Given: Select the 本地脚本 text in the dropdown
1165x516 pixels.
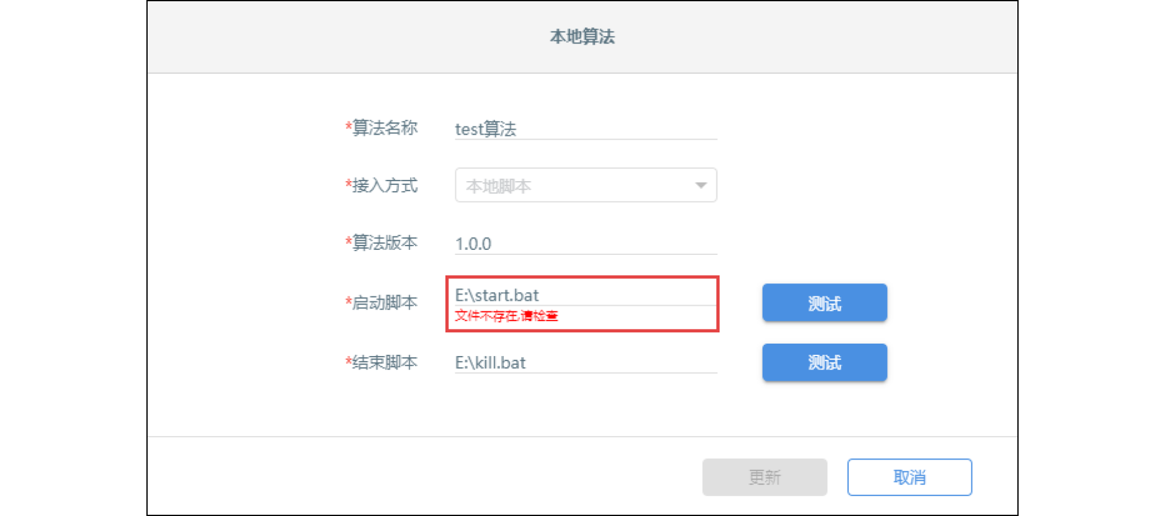Looking at the screenshot, I should 498,185.
